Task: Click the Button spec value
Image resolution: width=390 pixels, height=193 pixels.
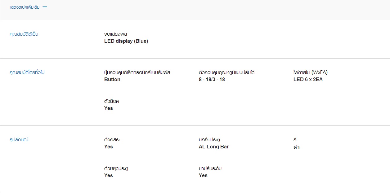Action: 112,80
